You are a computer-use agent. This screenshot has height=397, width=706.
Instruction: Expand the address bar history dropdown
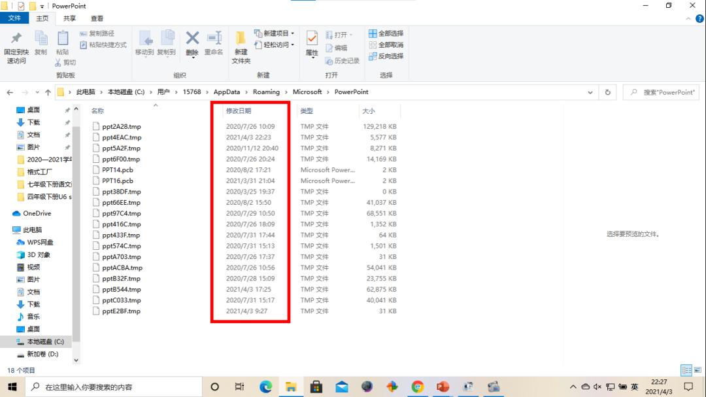pyautogui.click(x=590, y=92)
